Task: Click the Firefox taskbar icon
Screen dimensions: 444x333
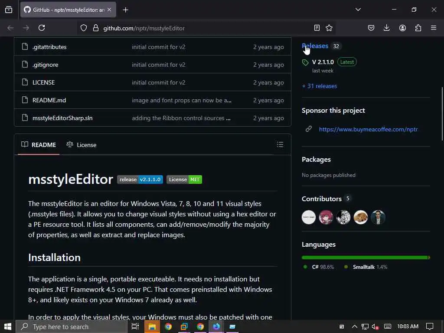Action: [x=216, y=326]
